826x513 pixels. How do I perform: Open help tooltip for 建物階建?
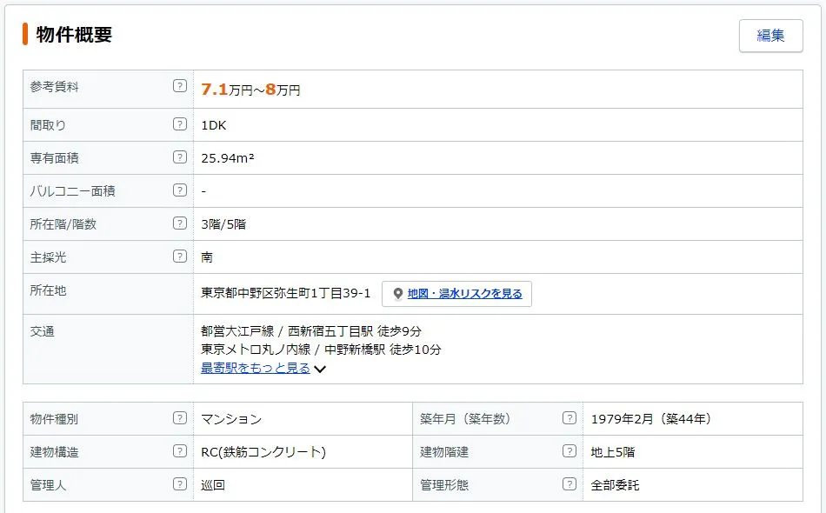[x=569, y=451]
